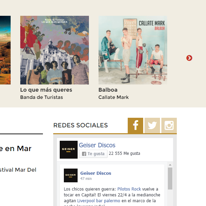Open the Liverpool bar palermo link
Screen dimensions: 206x206
point(99,201)
